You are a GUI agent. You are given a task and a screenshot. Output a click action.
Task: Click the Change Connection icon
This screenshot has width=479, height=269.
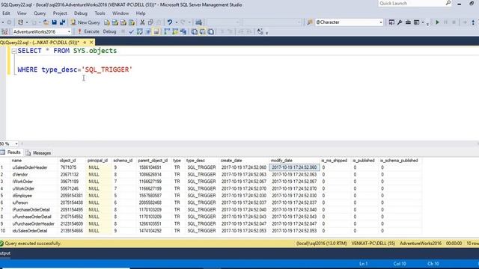coord(4,31)
